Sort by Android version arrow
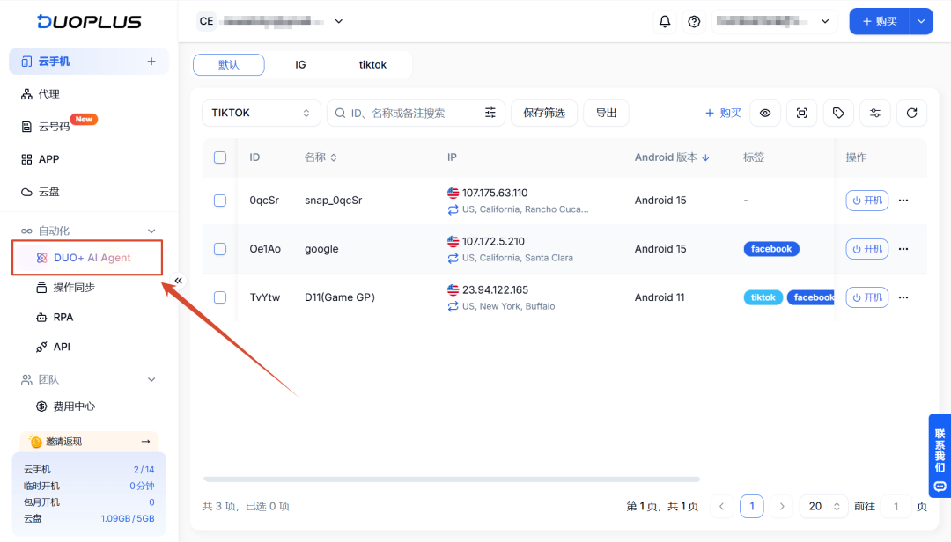This screenshot has height=542, width=951. [706, 157]
